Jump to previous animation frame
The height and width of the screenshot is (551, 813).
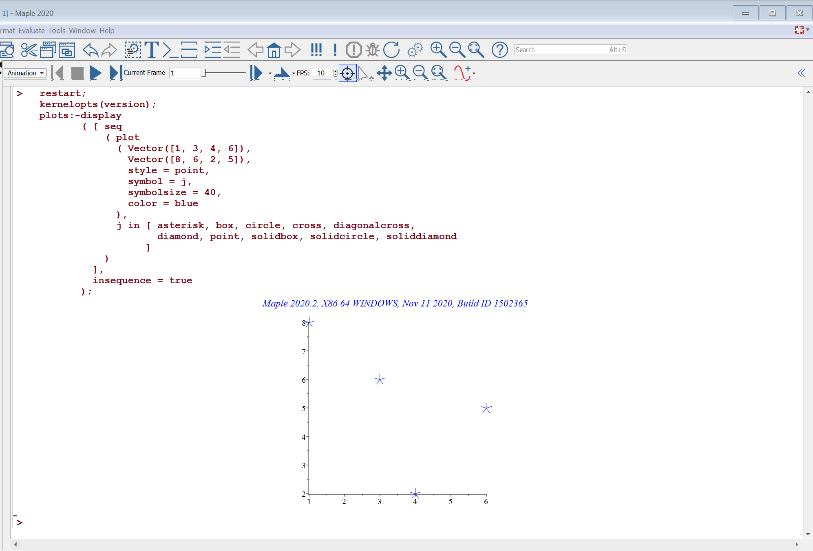[x=57, y=73]
